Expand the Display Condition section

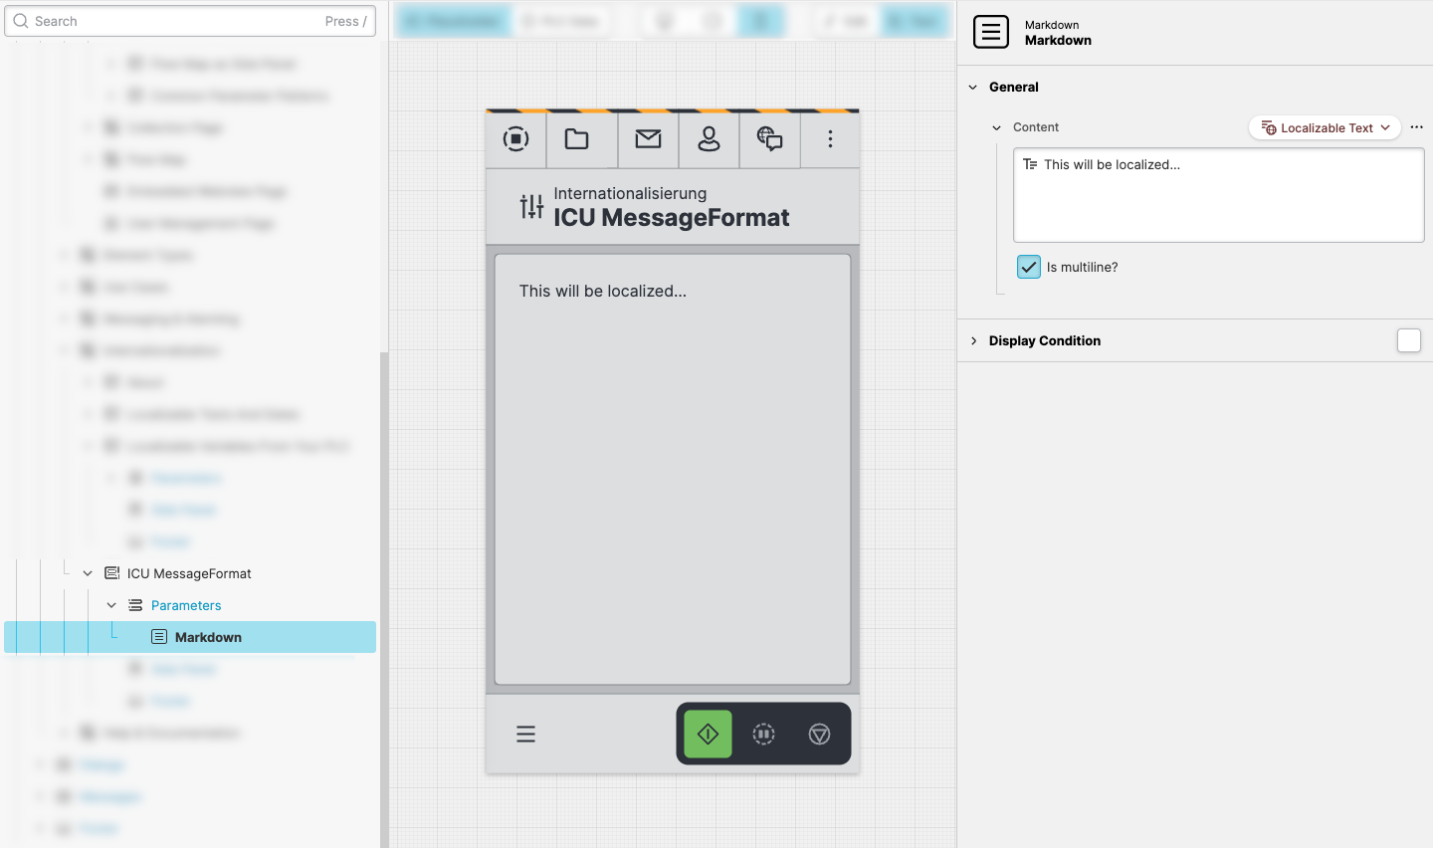[973, 340]
